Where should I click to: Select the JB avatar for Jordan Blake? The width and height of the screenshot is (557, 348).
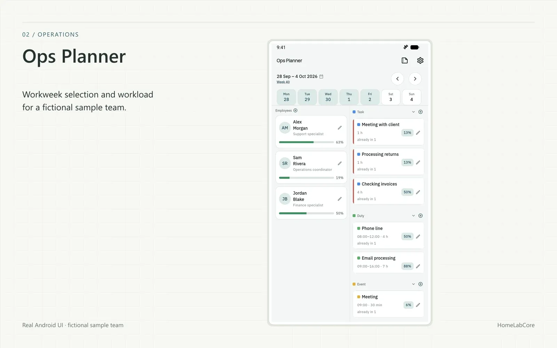pyautogui.click(x=285, y=199)
